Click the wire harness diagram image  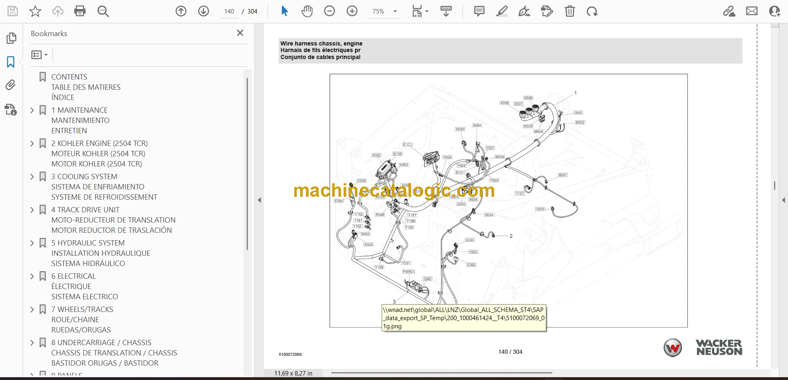[x=509, y=201]
